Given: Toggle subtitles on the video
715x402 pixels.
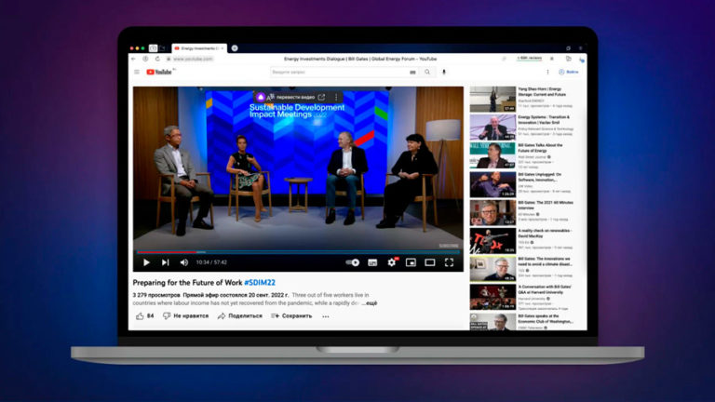Looking at the screenshot, I should click(x=372, y=262).
